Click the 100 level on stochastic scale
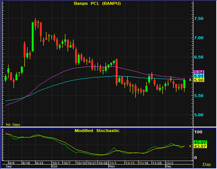The width and height of the screenshot is (217, 169). [x=198, y=132]
